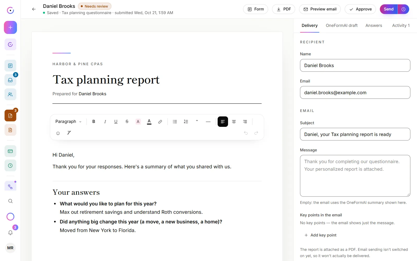Undo the last edit
The height and width of the screenshot is (261, 417).
click(x=246, y=133)
